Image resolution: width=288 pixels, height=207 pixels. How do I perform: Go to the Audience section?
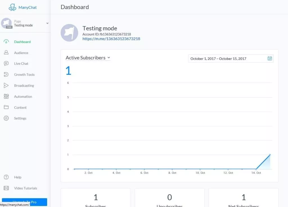click(21, 53)
